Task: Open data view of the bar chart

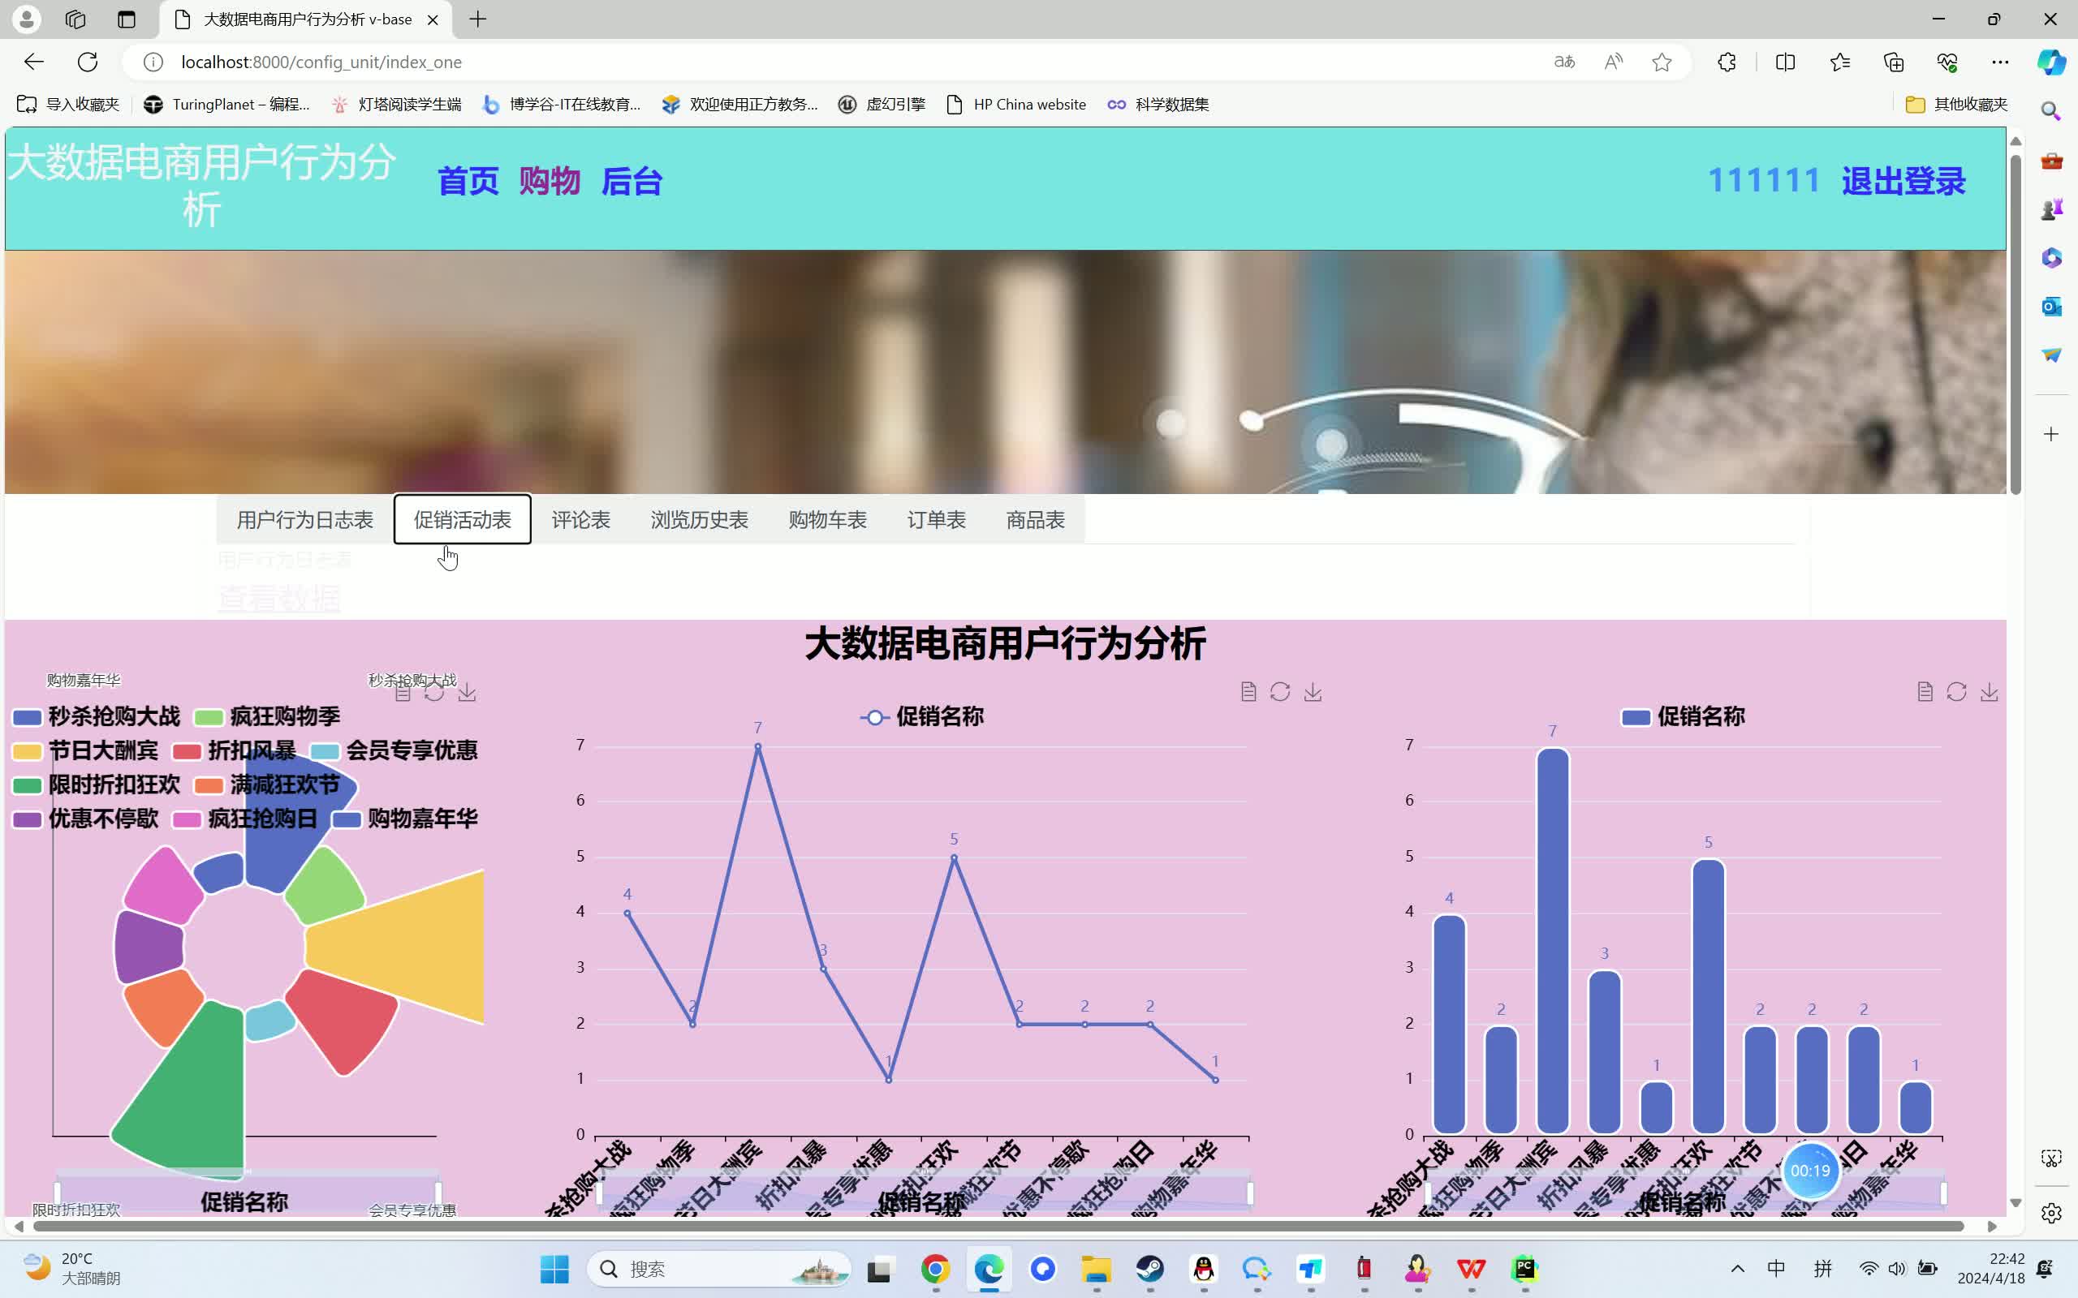Action: click(x=1925, y=691)
